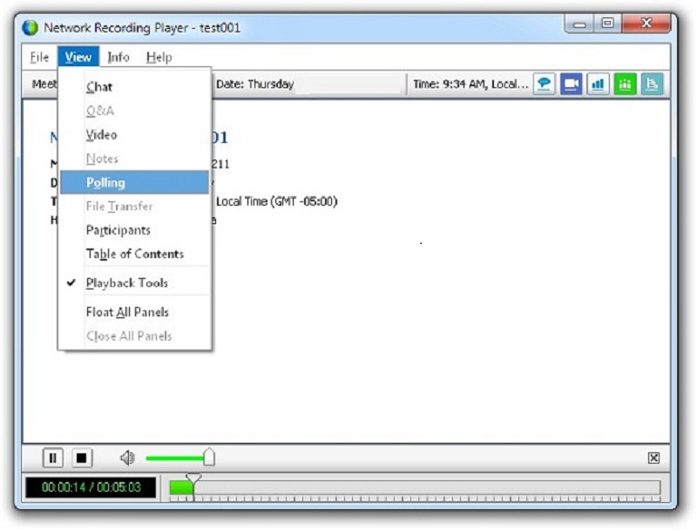Select Table of Contents menu entry
Screen dimensions: 697x530
click(x=133, y=254)
